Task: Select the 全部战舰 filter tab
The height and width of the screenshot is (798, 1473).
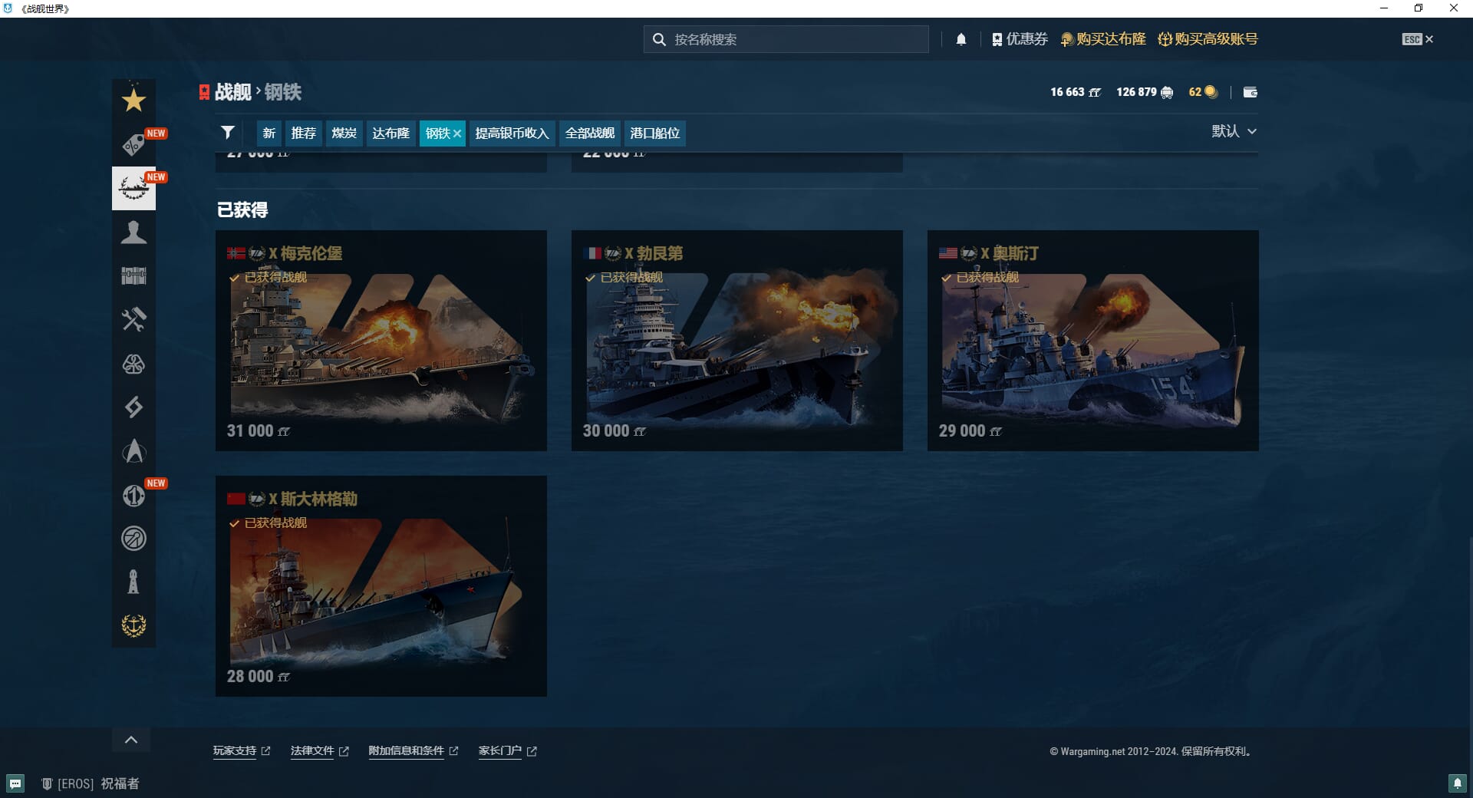Action: pos(589,133)
